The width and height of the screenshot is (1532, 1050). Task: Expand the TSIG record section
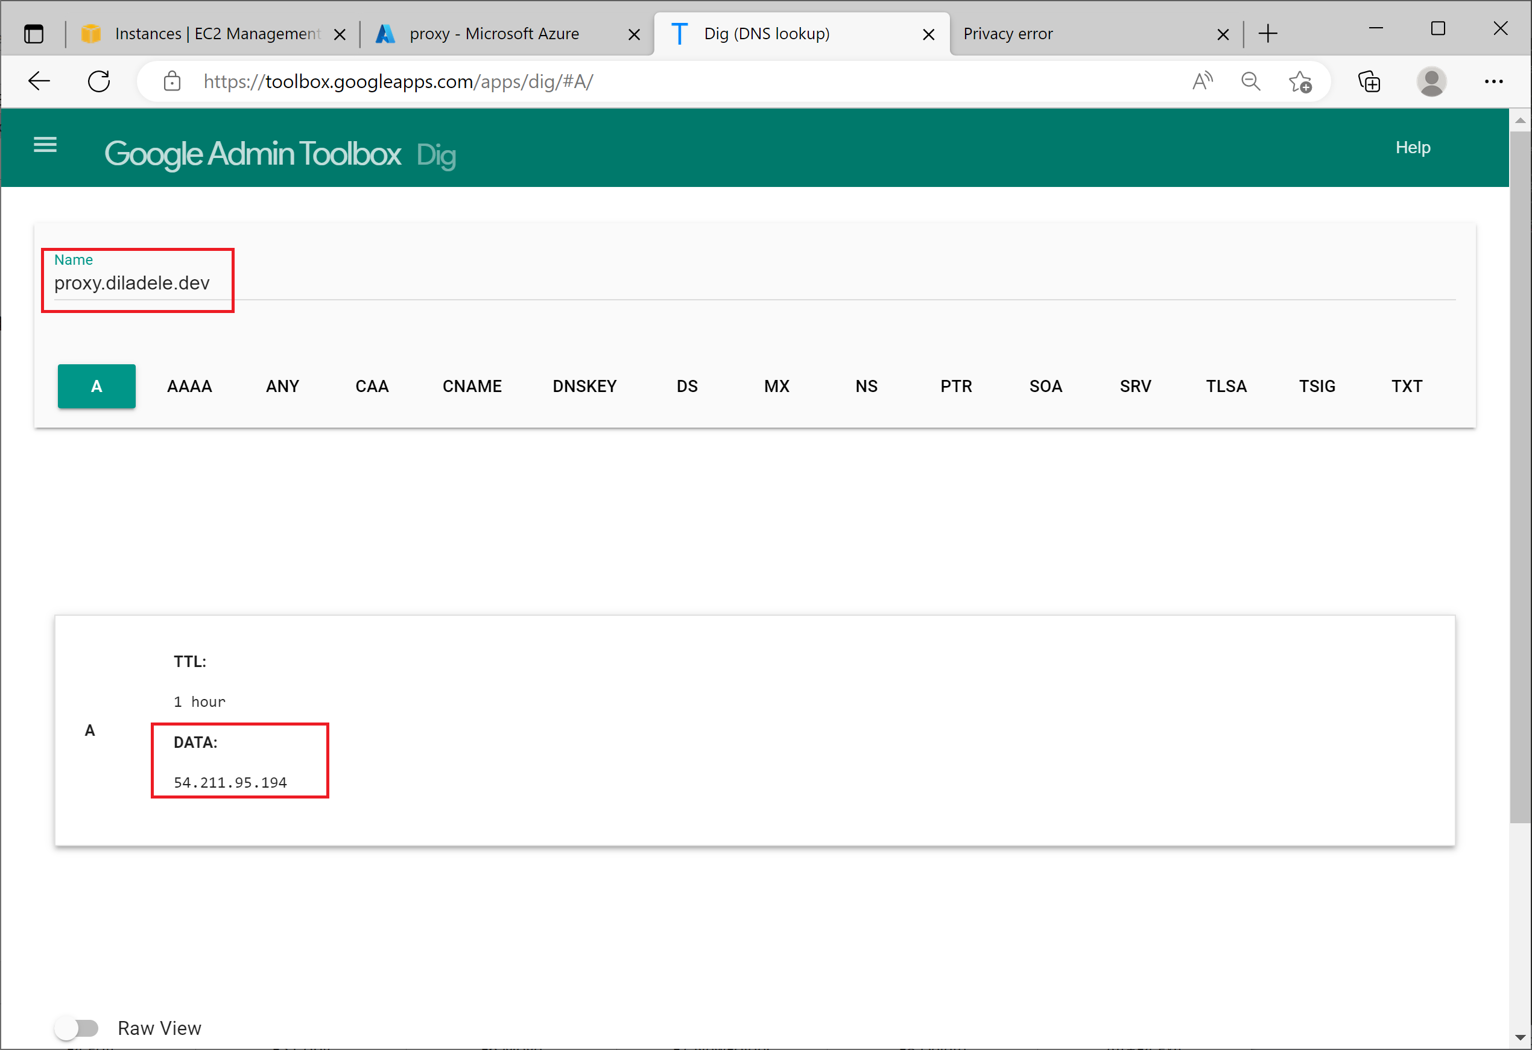click(1318, 385)
